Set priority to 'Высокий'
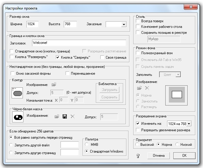This screenshot has height=168, width=203. click(x=137, y=144)
